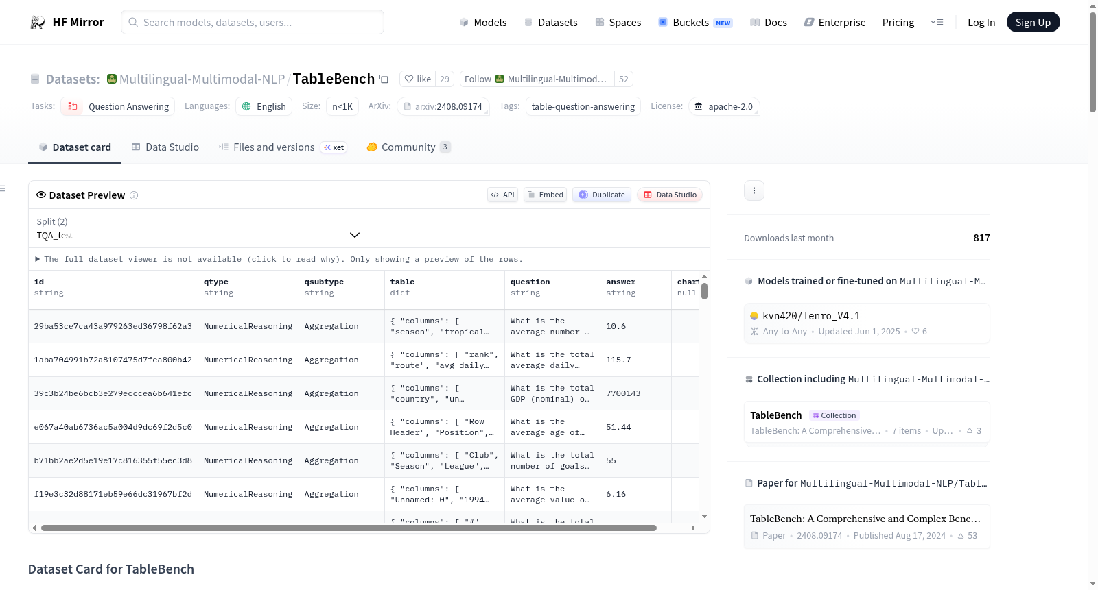
Task: Click the table-question-answering tag
Action: (x=583, y=106)
